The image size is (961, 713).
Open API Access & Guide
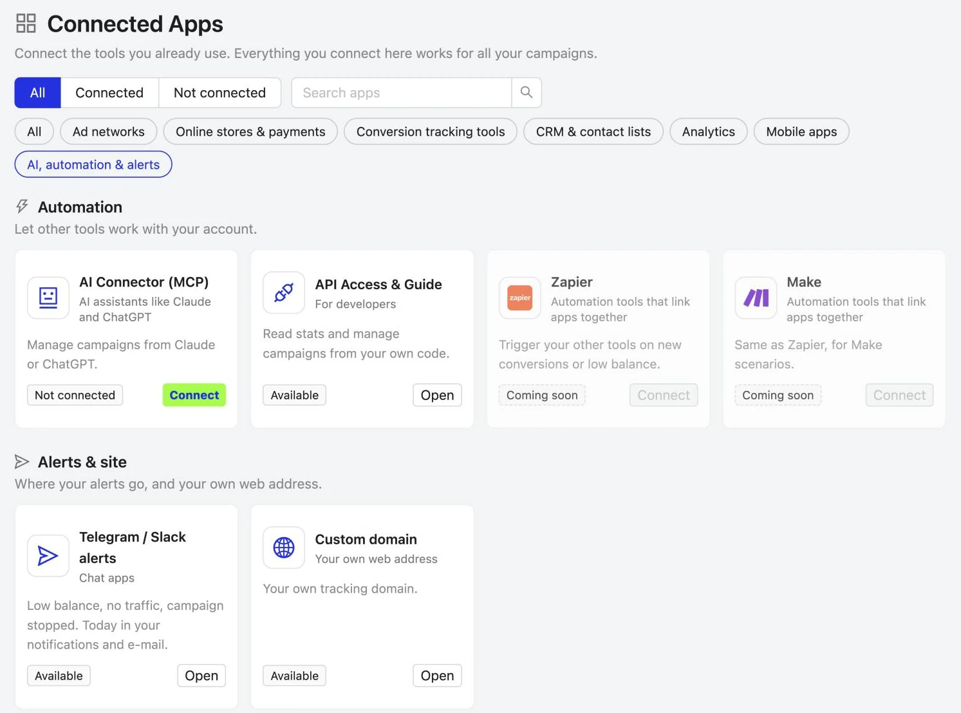pos(437,395)
